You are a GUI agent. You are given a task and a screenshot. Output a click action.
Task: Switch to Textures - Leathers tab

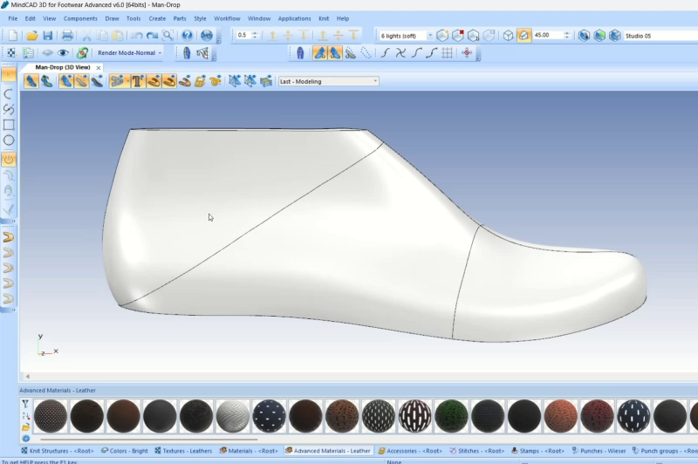[183, 451]
